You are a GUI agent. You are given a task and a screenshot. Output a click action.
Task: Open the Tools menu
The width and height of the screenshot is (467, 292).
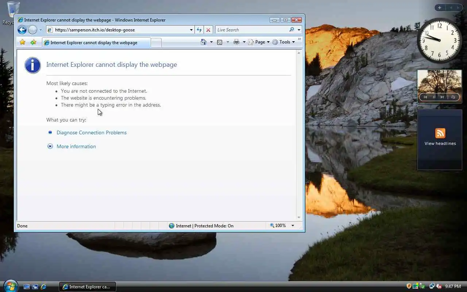click(x=283, y=42)
